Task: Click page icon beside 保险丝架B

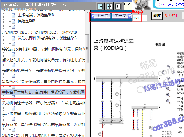Action: (x=14, y=21)
